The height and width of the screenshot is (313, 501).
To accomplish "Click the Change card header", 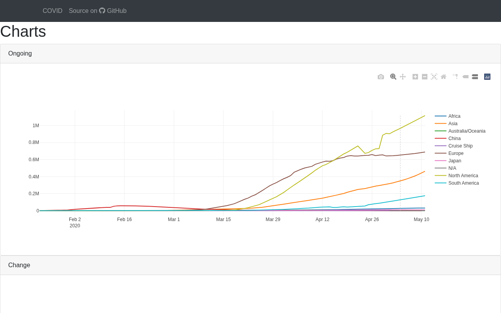I will point(250,265).
